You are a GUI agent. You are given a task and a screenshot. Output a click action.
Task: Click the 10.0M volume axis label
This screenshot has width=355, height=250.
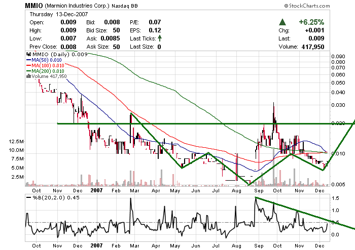click(x=16, y=150)
